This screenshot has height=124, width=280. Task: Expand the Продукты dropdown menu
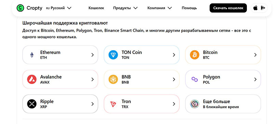pyautogui.click(x=125, y=8)
